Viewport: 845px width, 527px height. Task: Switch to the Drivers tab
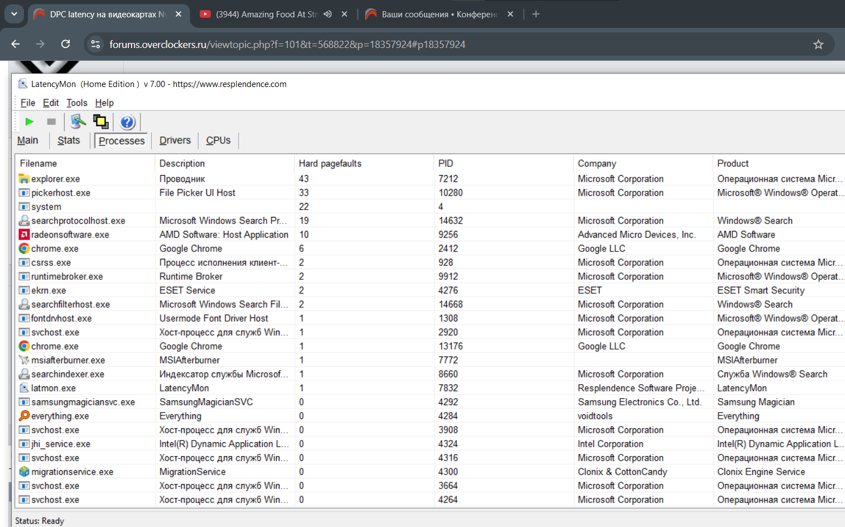coord(175,141)
